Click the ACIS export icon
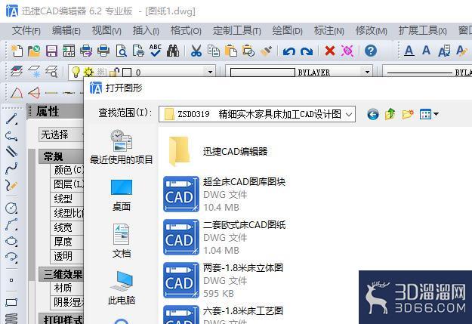 69,51
